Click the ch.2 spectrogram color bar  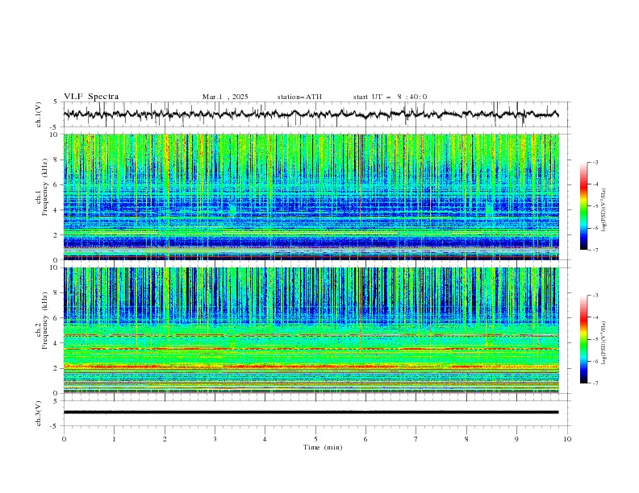[583, 339]
